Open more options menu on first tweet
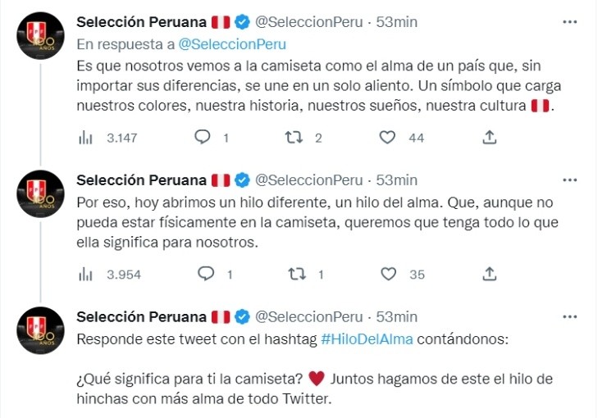 [568, 20]
